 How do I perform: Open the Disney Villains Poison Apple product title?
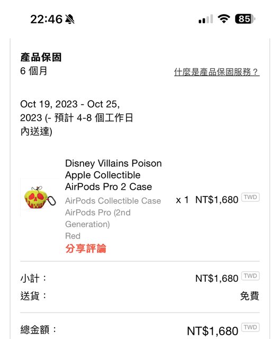(x=113, y=175)
